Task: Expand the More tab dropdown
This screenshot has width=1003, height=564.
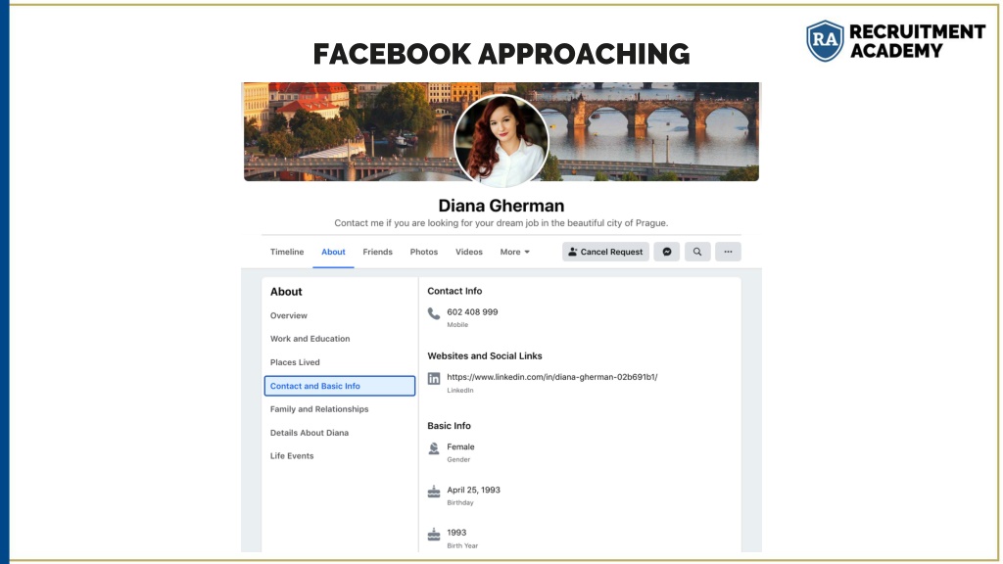Action: click(515, 252)
